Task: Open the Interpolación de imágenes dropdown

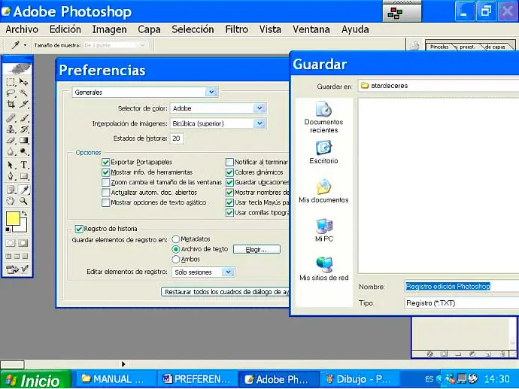Action: click(259, 123)
